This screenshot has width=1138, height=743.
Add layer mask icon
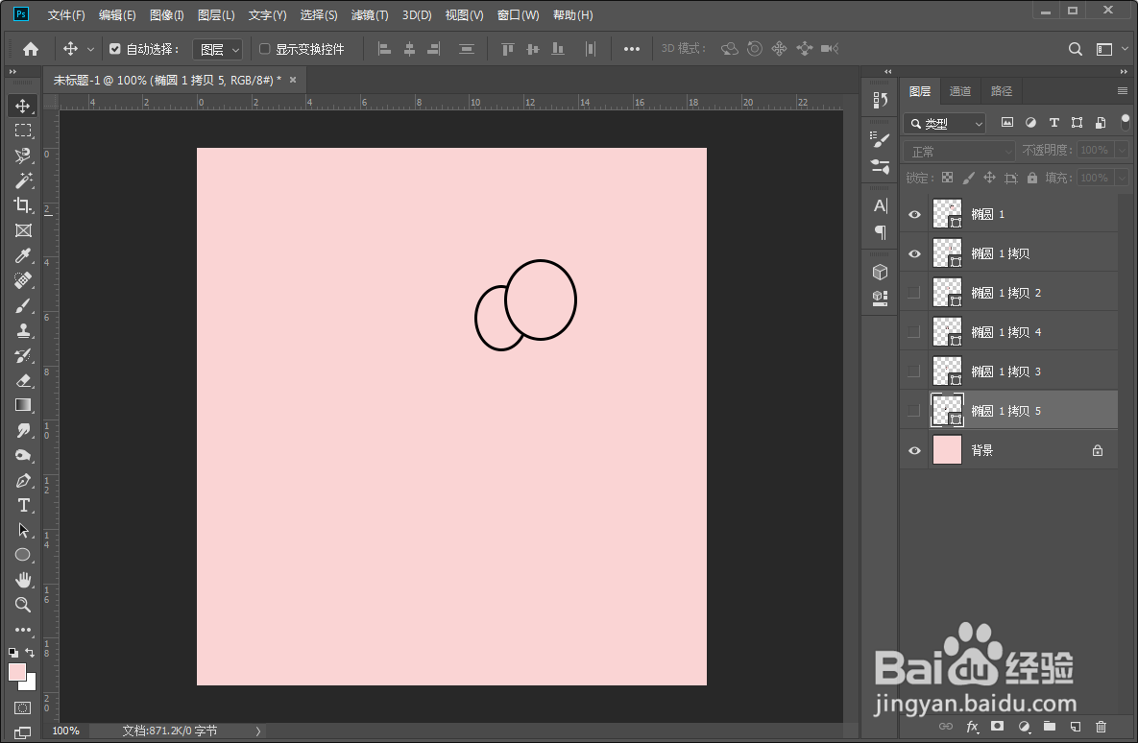(x=998, y=727)
